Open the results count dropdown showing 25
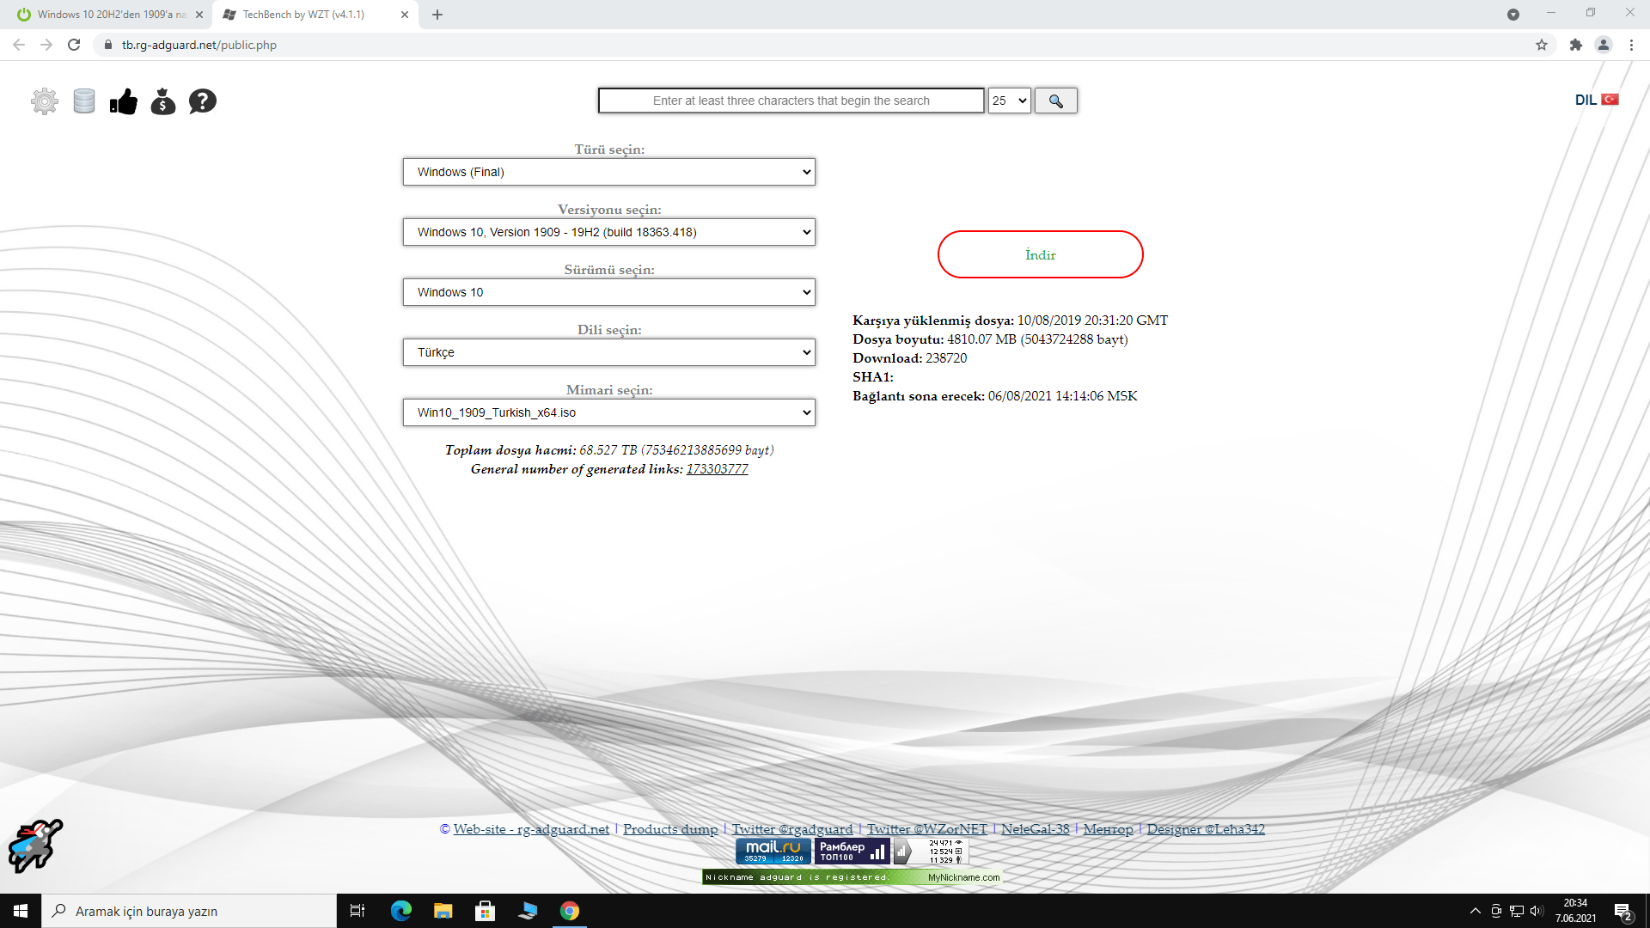1650x928 pixels. tap(1010, 101)
